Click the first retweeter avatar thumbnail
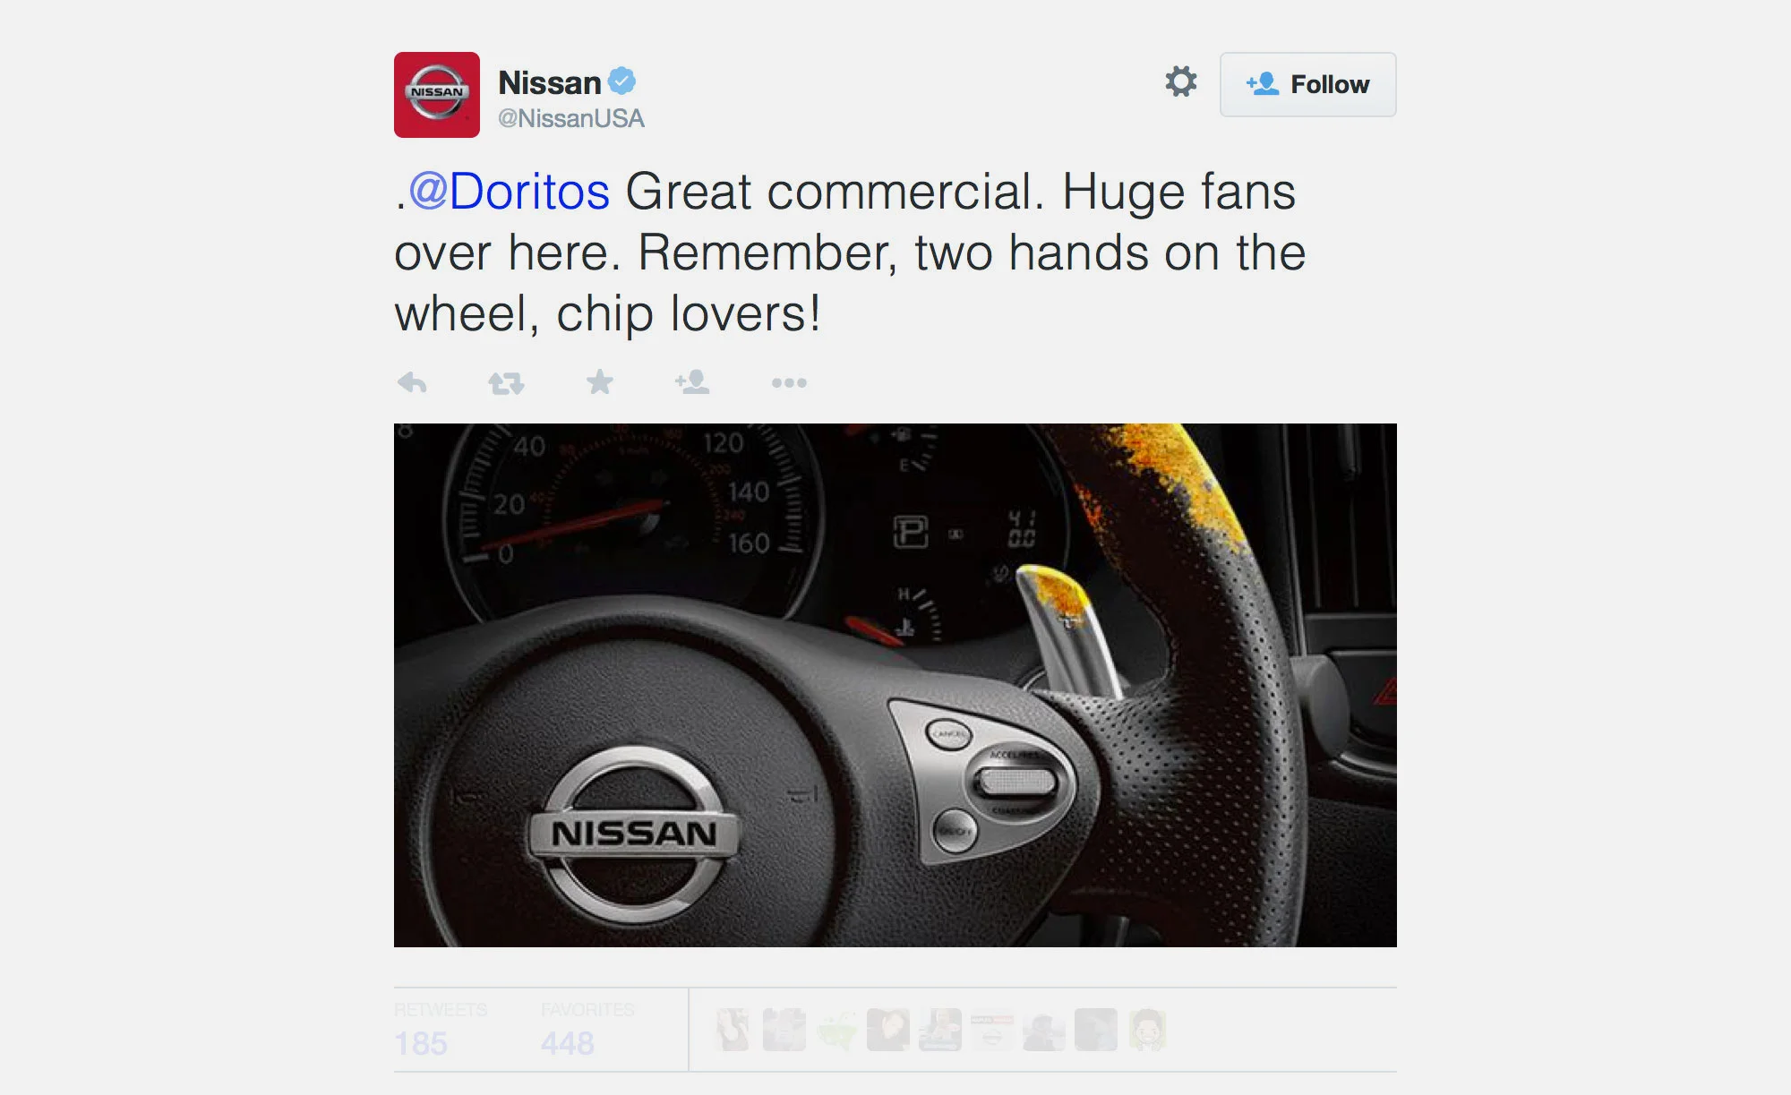Viewport: 1791px width, 1095px height. pos(733,1030)
